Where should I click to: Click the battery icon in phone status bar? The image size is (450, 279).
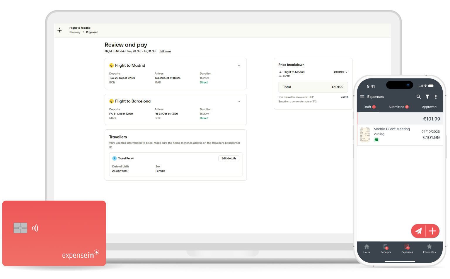431,86
